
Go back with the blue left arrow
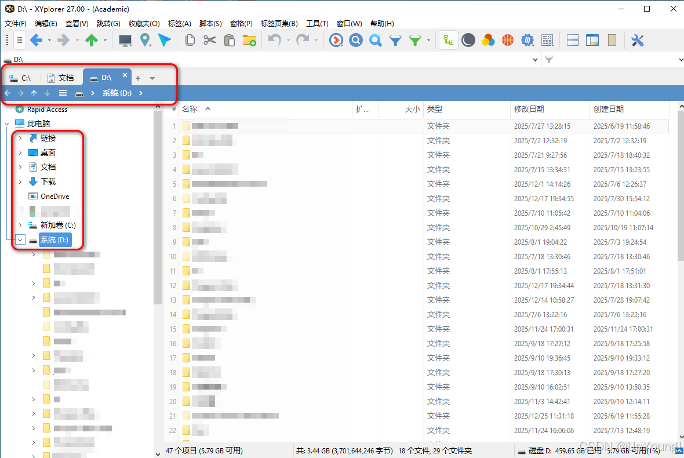36,41
